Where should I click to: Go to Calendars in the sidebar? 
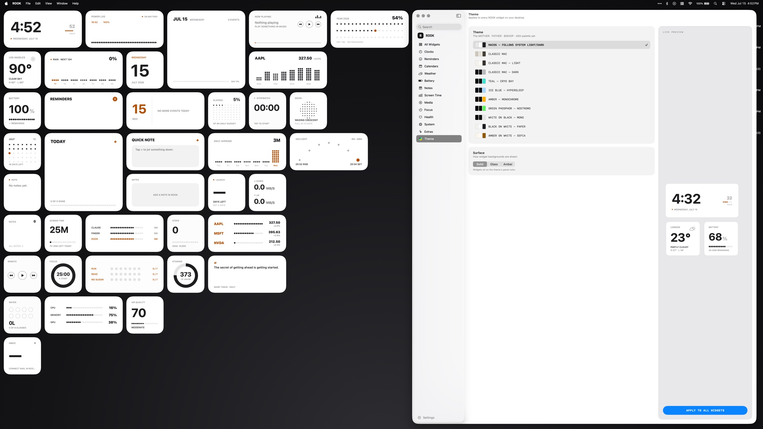[439, 66]
